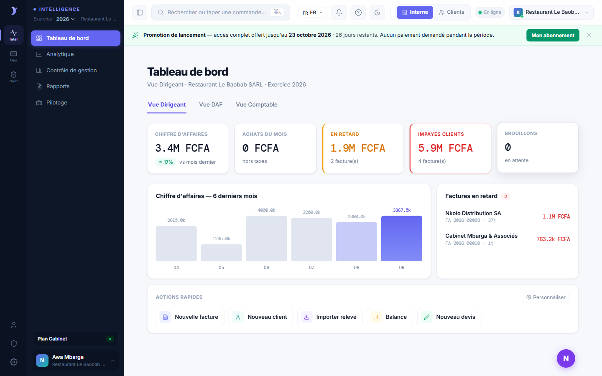Dismiss the promotion banner

click(589, 36)
